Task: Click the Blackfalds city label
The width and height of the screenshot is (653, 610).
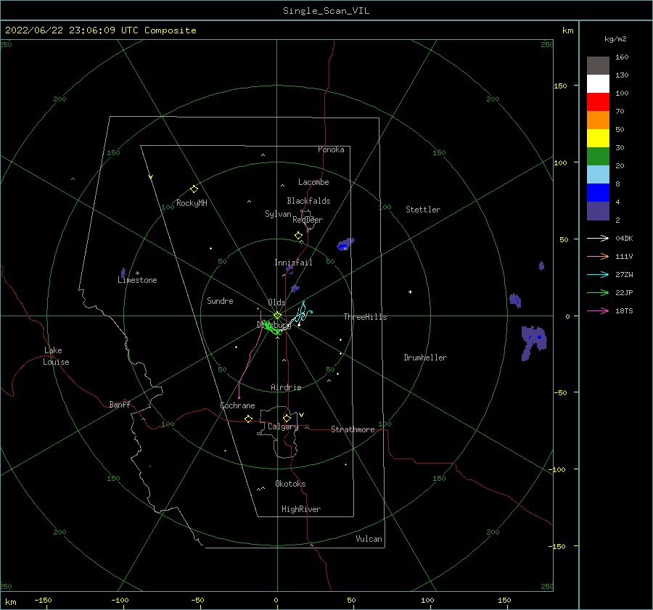Action: tap(308, 201)
